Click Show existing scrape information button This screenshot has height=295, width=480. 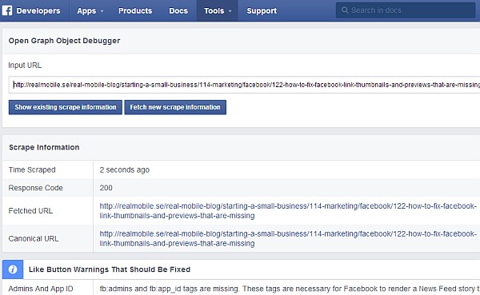[66, 107]
